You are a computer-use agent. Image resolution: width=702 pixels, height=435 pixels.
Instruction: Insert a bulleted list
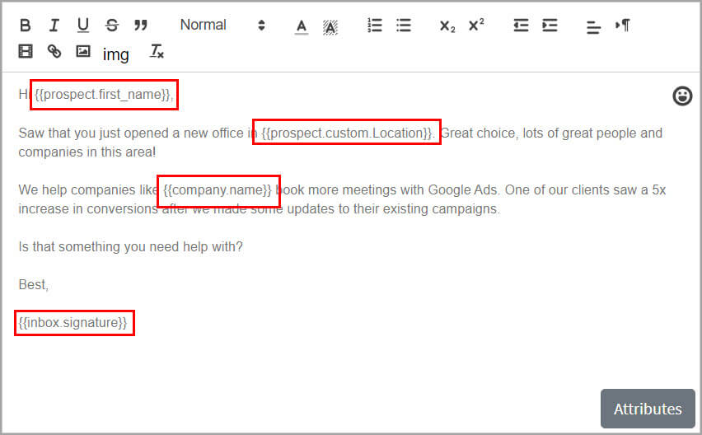click(404, 26)
